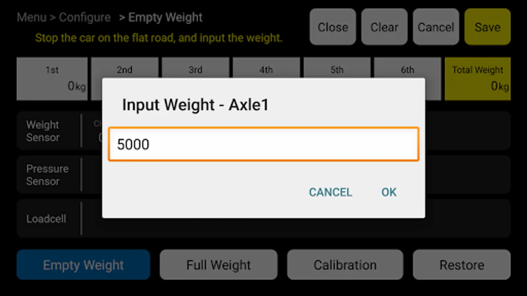Focus the Axle1 weight input field
This screenshot has height=296, width=527.
263,144
